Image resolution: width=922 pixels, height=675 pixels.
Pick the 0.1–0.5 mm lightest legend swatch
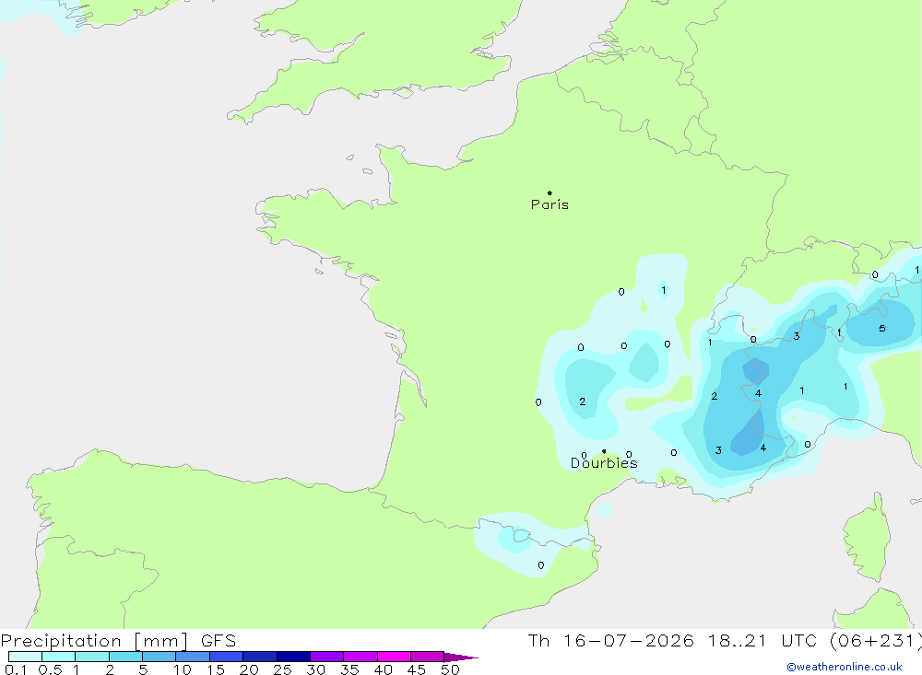[x=25, y=657]
